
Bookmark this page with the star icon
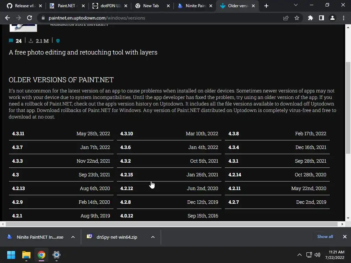(x=297, y=18)
